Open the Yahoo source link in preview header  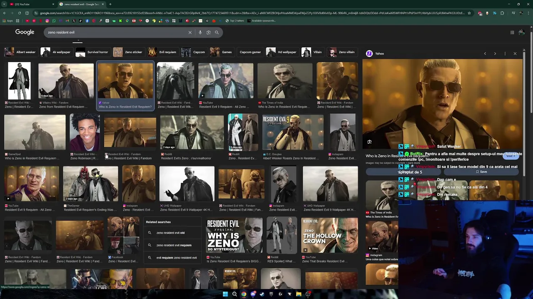tap(375, 54)
